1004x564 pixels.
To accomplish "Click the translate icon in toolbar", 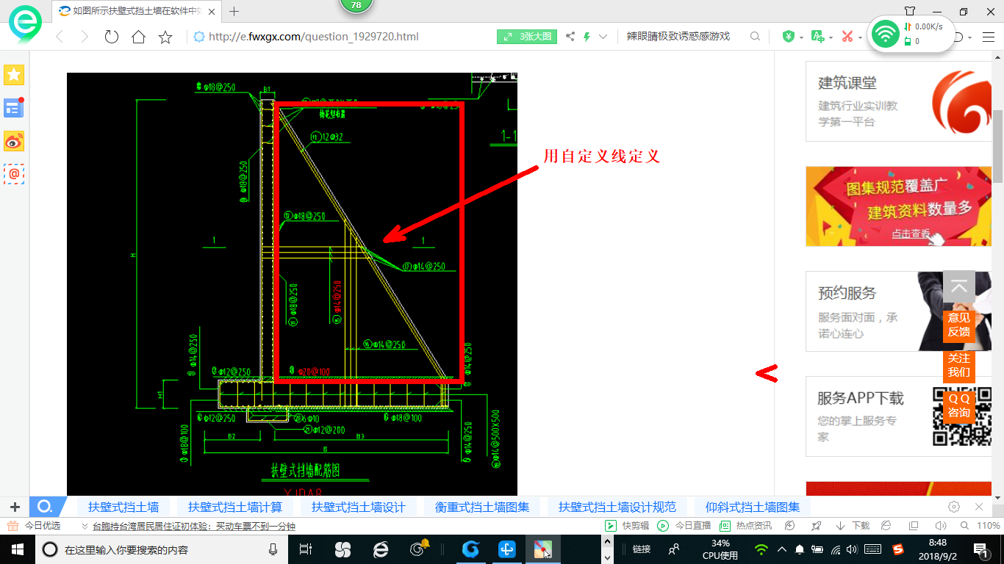I will tap(817, 37).
